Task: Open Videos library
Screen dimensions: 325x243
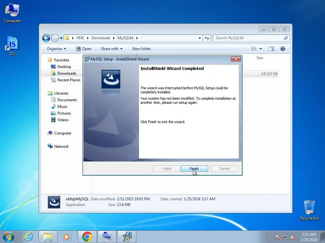Action: point(63,120)
